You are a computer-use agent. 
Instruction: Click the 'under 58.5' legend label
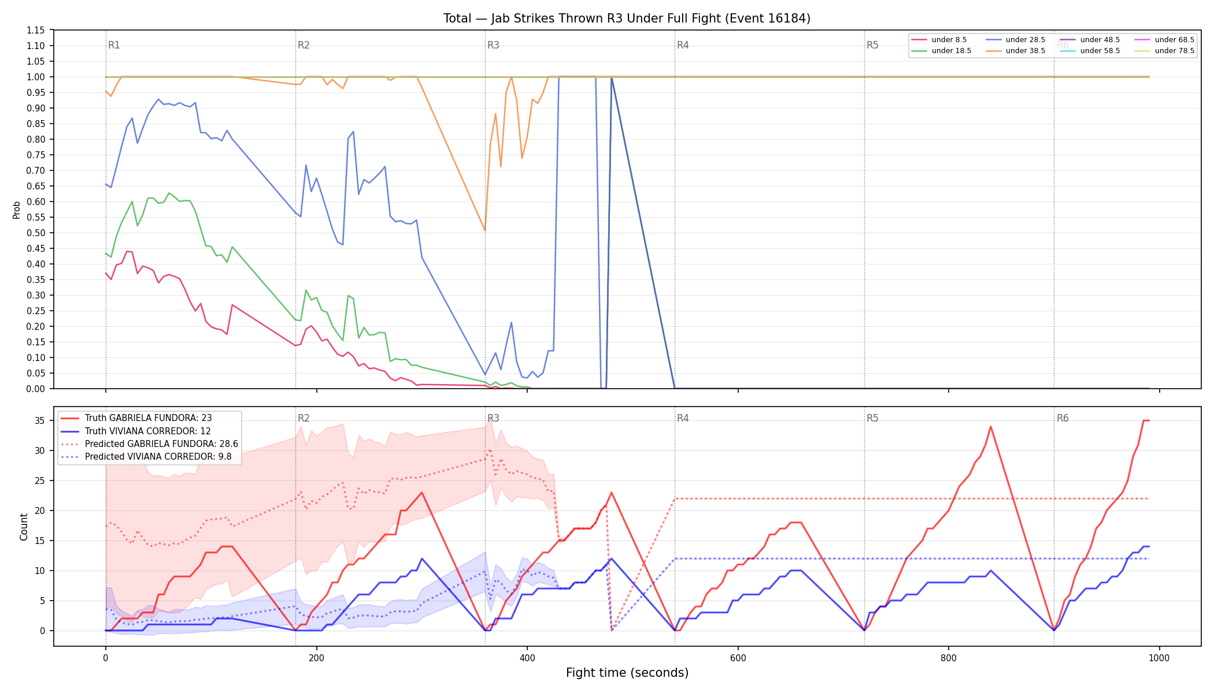1100,51
